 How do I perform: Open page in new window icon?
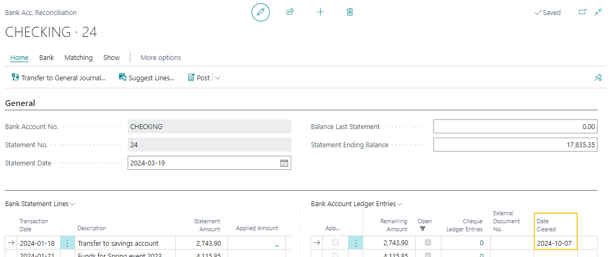tap(583, 12)
